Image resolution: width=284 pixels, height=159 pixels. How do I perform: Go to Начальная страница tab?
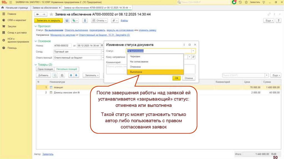(15, 8)
